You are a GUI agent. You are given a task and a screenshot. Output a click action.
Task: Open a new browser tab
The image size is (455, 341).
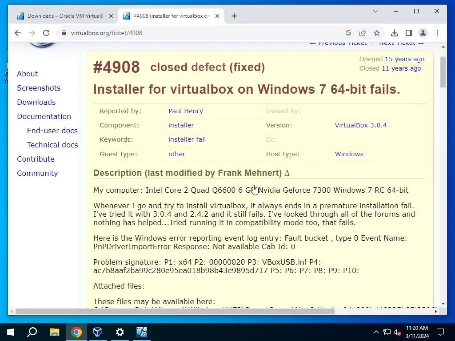point(234,16)
